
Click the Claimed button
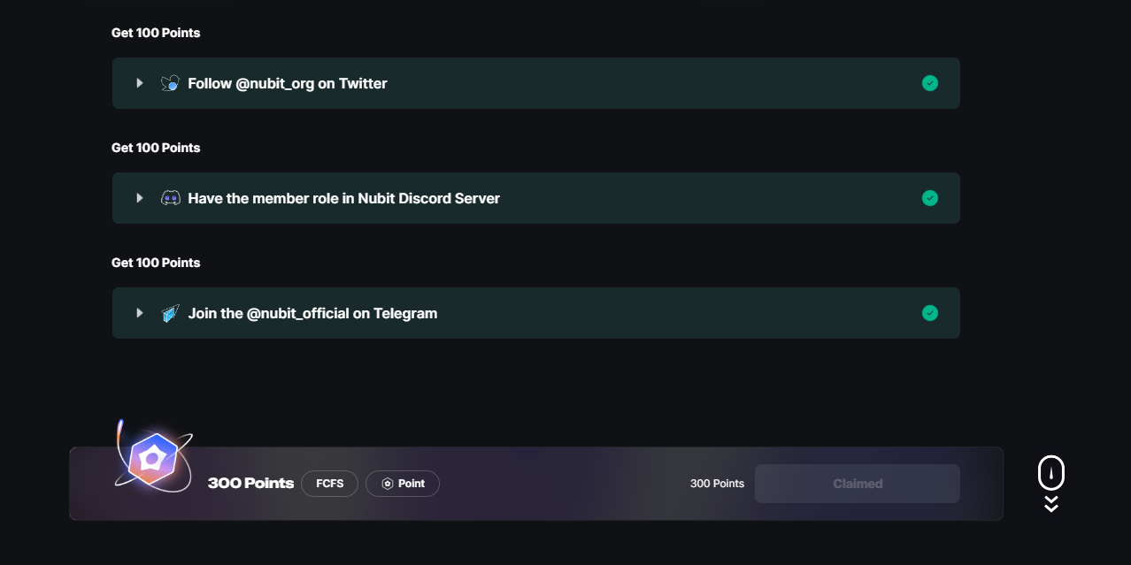point(858,484)
